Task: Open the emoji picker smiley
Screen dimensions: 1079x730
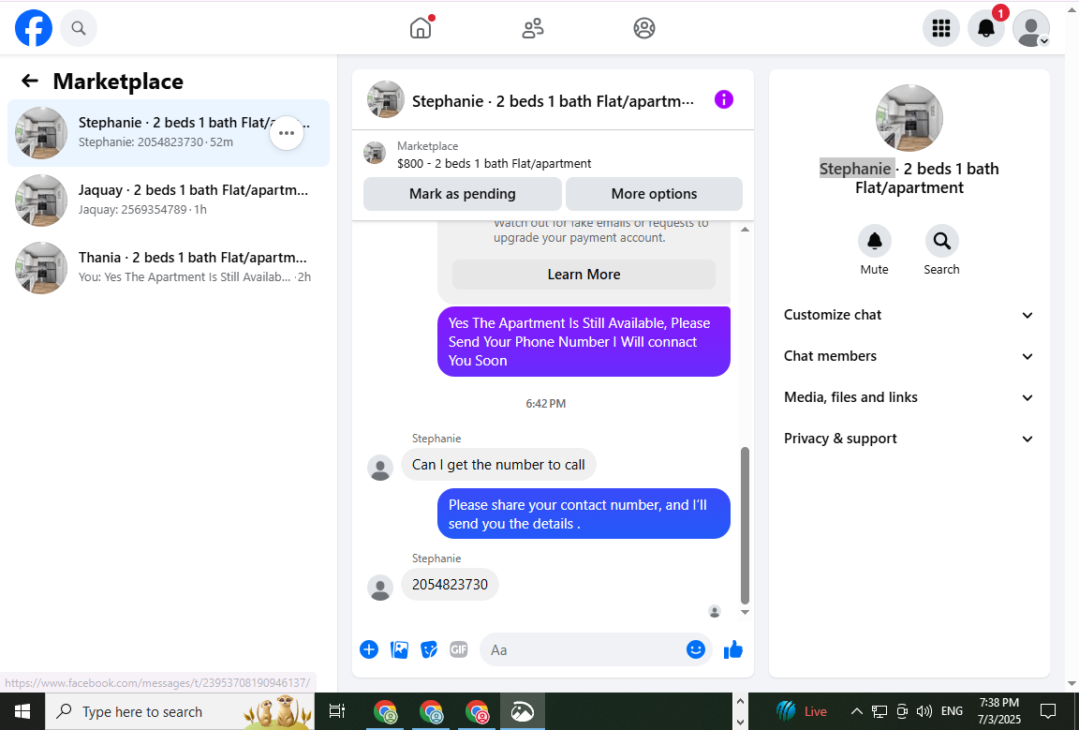Action: (x=696, y=649)
